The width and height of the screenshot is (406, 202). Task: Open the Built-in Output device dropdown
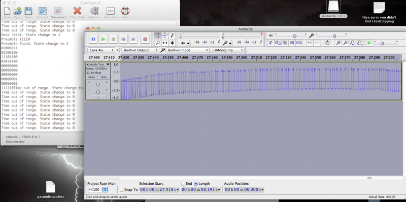[140, 50]
